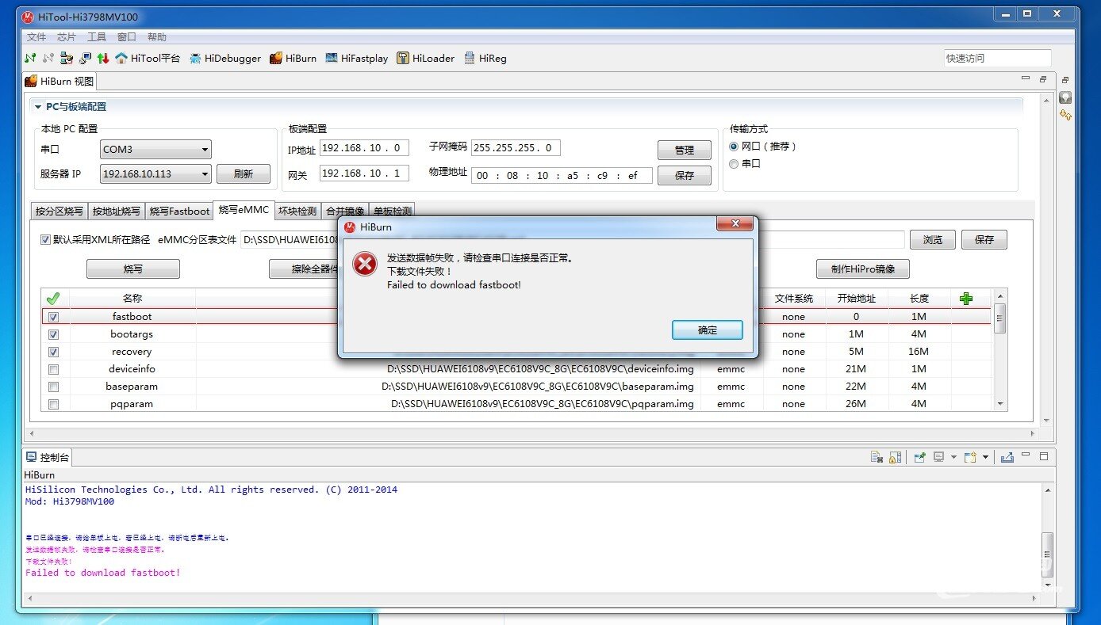1101x625 pixels.
Task: Click the red-green transfer arrows icon
Action: pyautogui.click(x=103, y=58)
